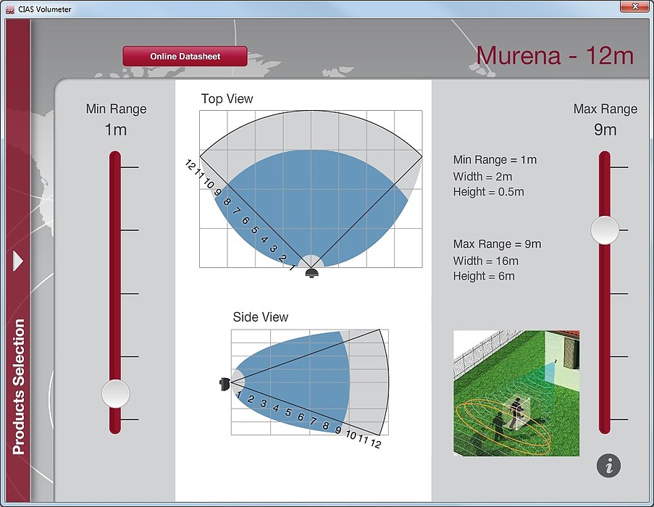Open the Online Datasheet
Screen dimensions: 654x507
coord(185,56)
